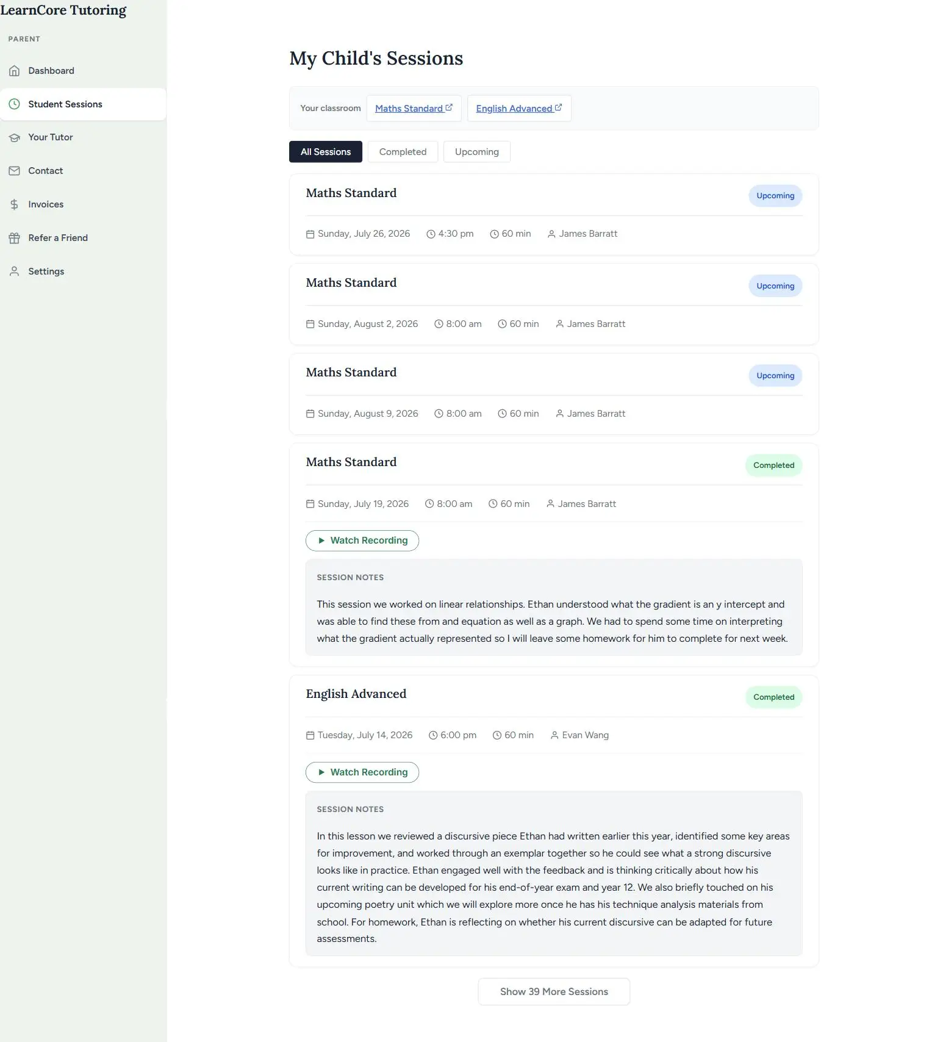
Task: Open the English Advanced classroom link
Action: tap(519, 109)
